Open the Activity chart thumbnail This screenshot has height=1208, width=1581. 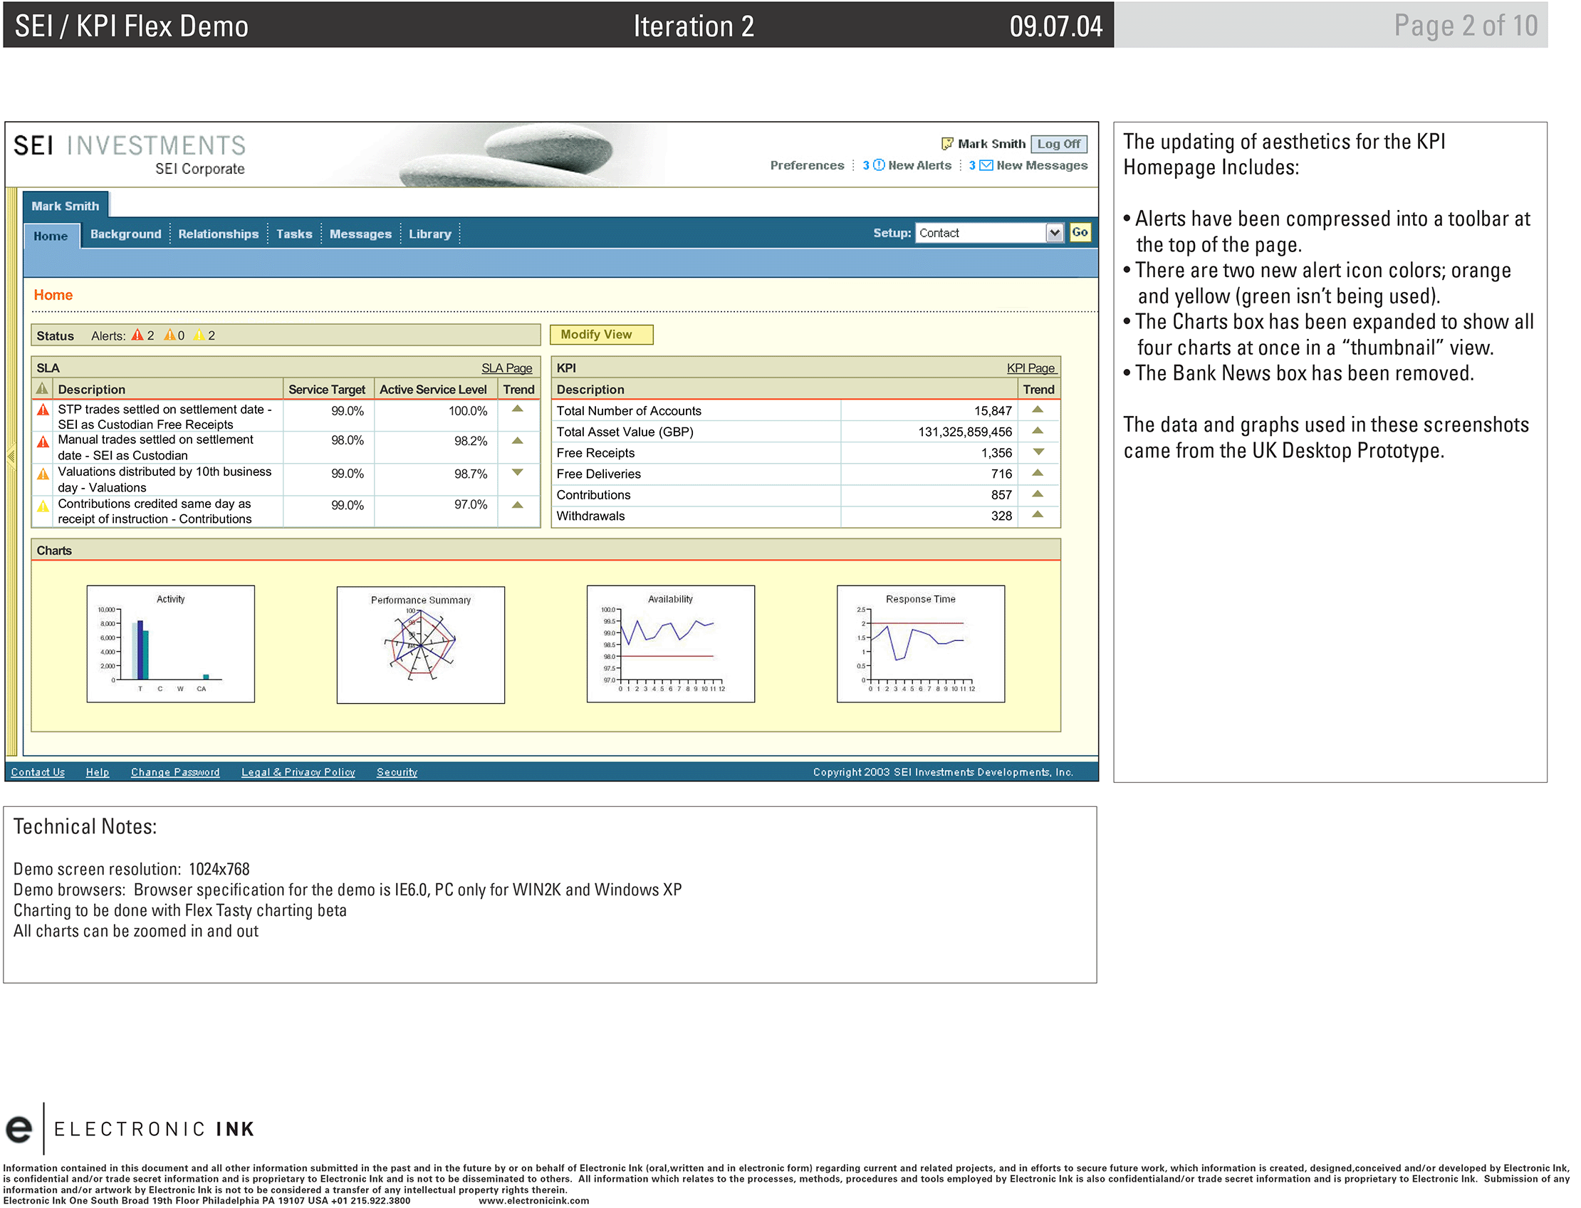tap(170, 644)
